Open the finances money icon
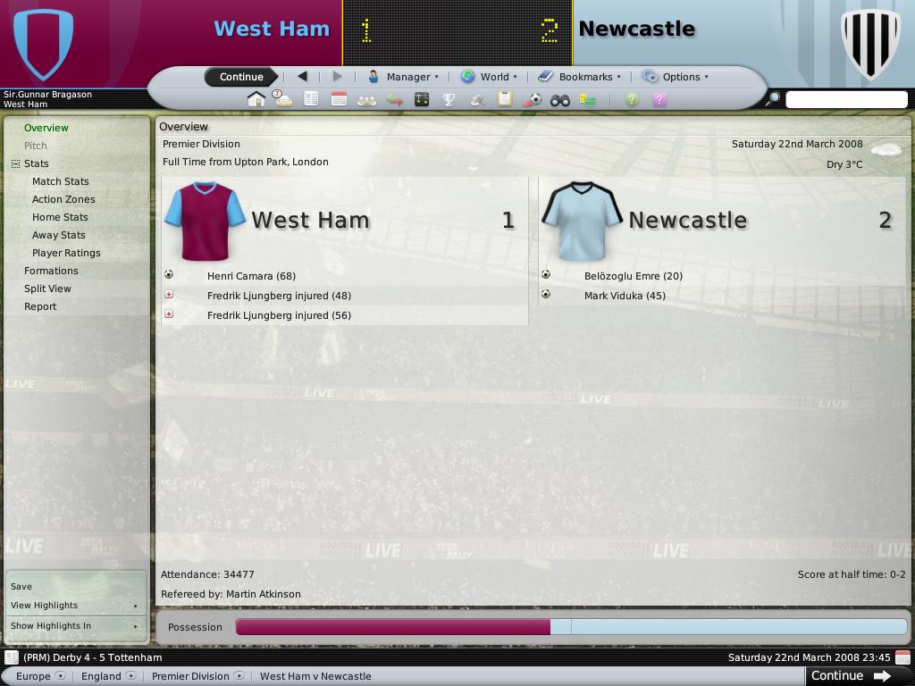Image resolution: width=915 pixels, height=686 pixels. click(x=588, y=100)
